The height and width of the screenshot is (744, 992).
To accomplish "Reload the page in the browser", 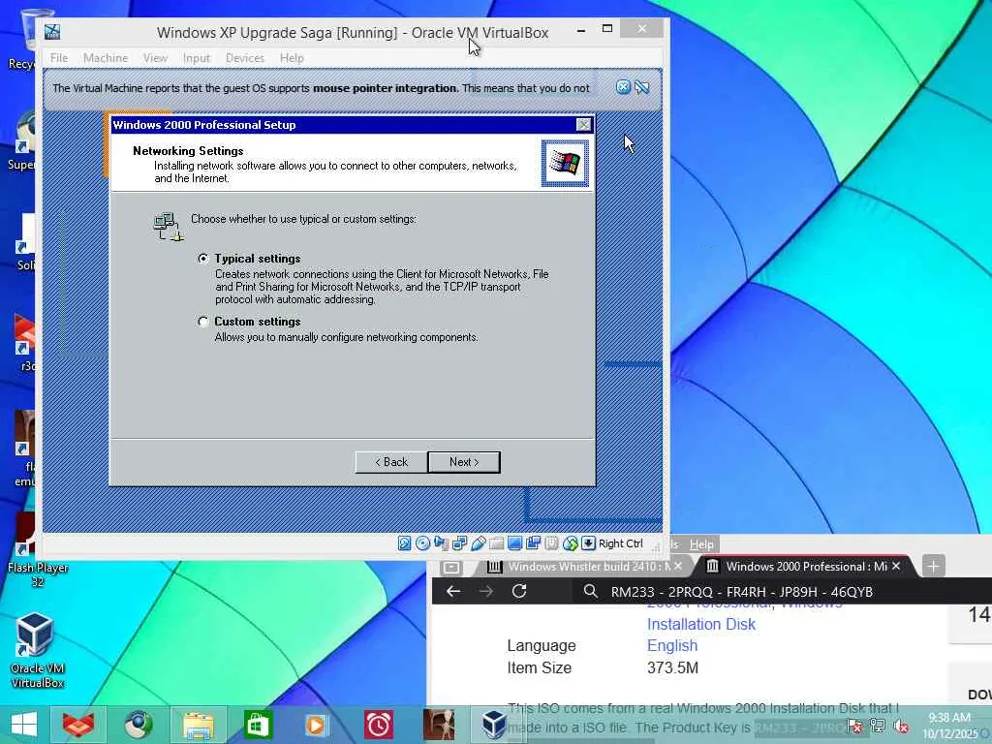I will click(519, 592).
